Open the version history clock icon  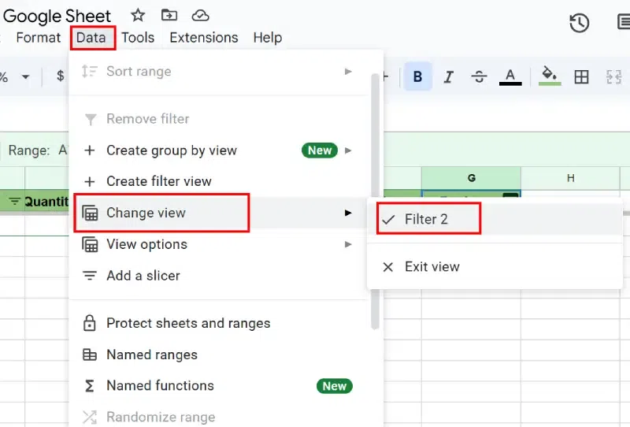coord(580,23)
